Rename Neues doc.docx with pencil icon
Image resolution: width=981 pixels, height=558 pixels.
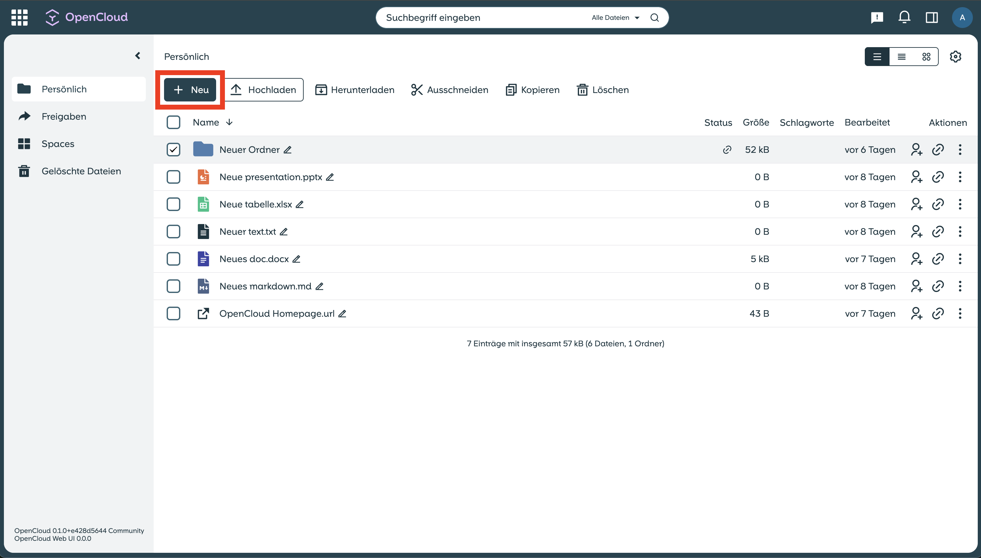pyautogui.click(x=296, y=259)
